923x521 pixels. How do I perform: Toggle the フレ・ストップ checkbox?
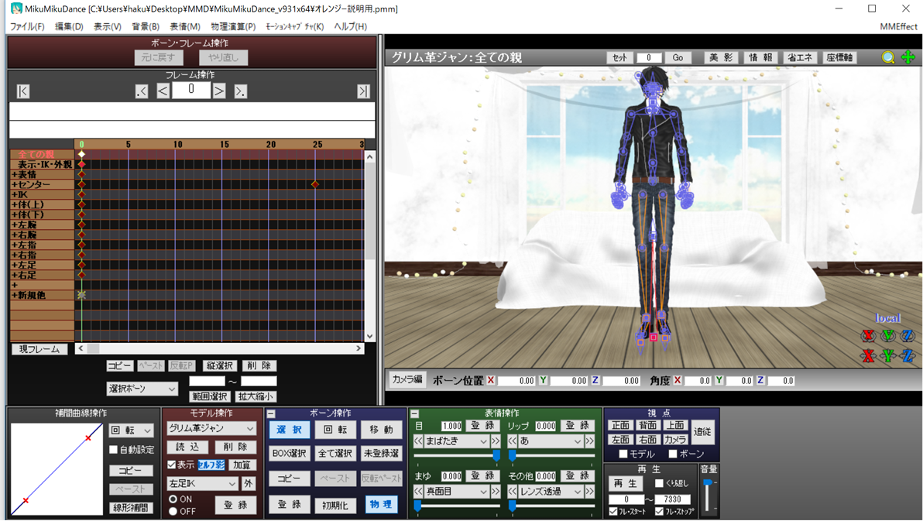[659, 512]
